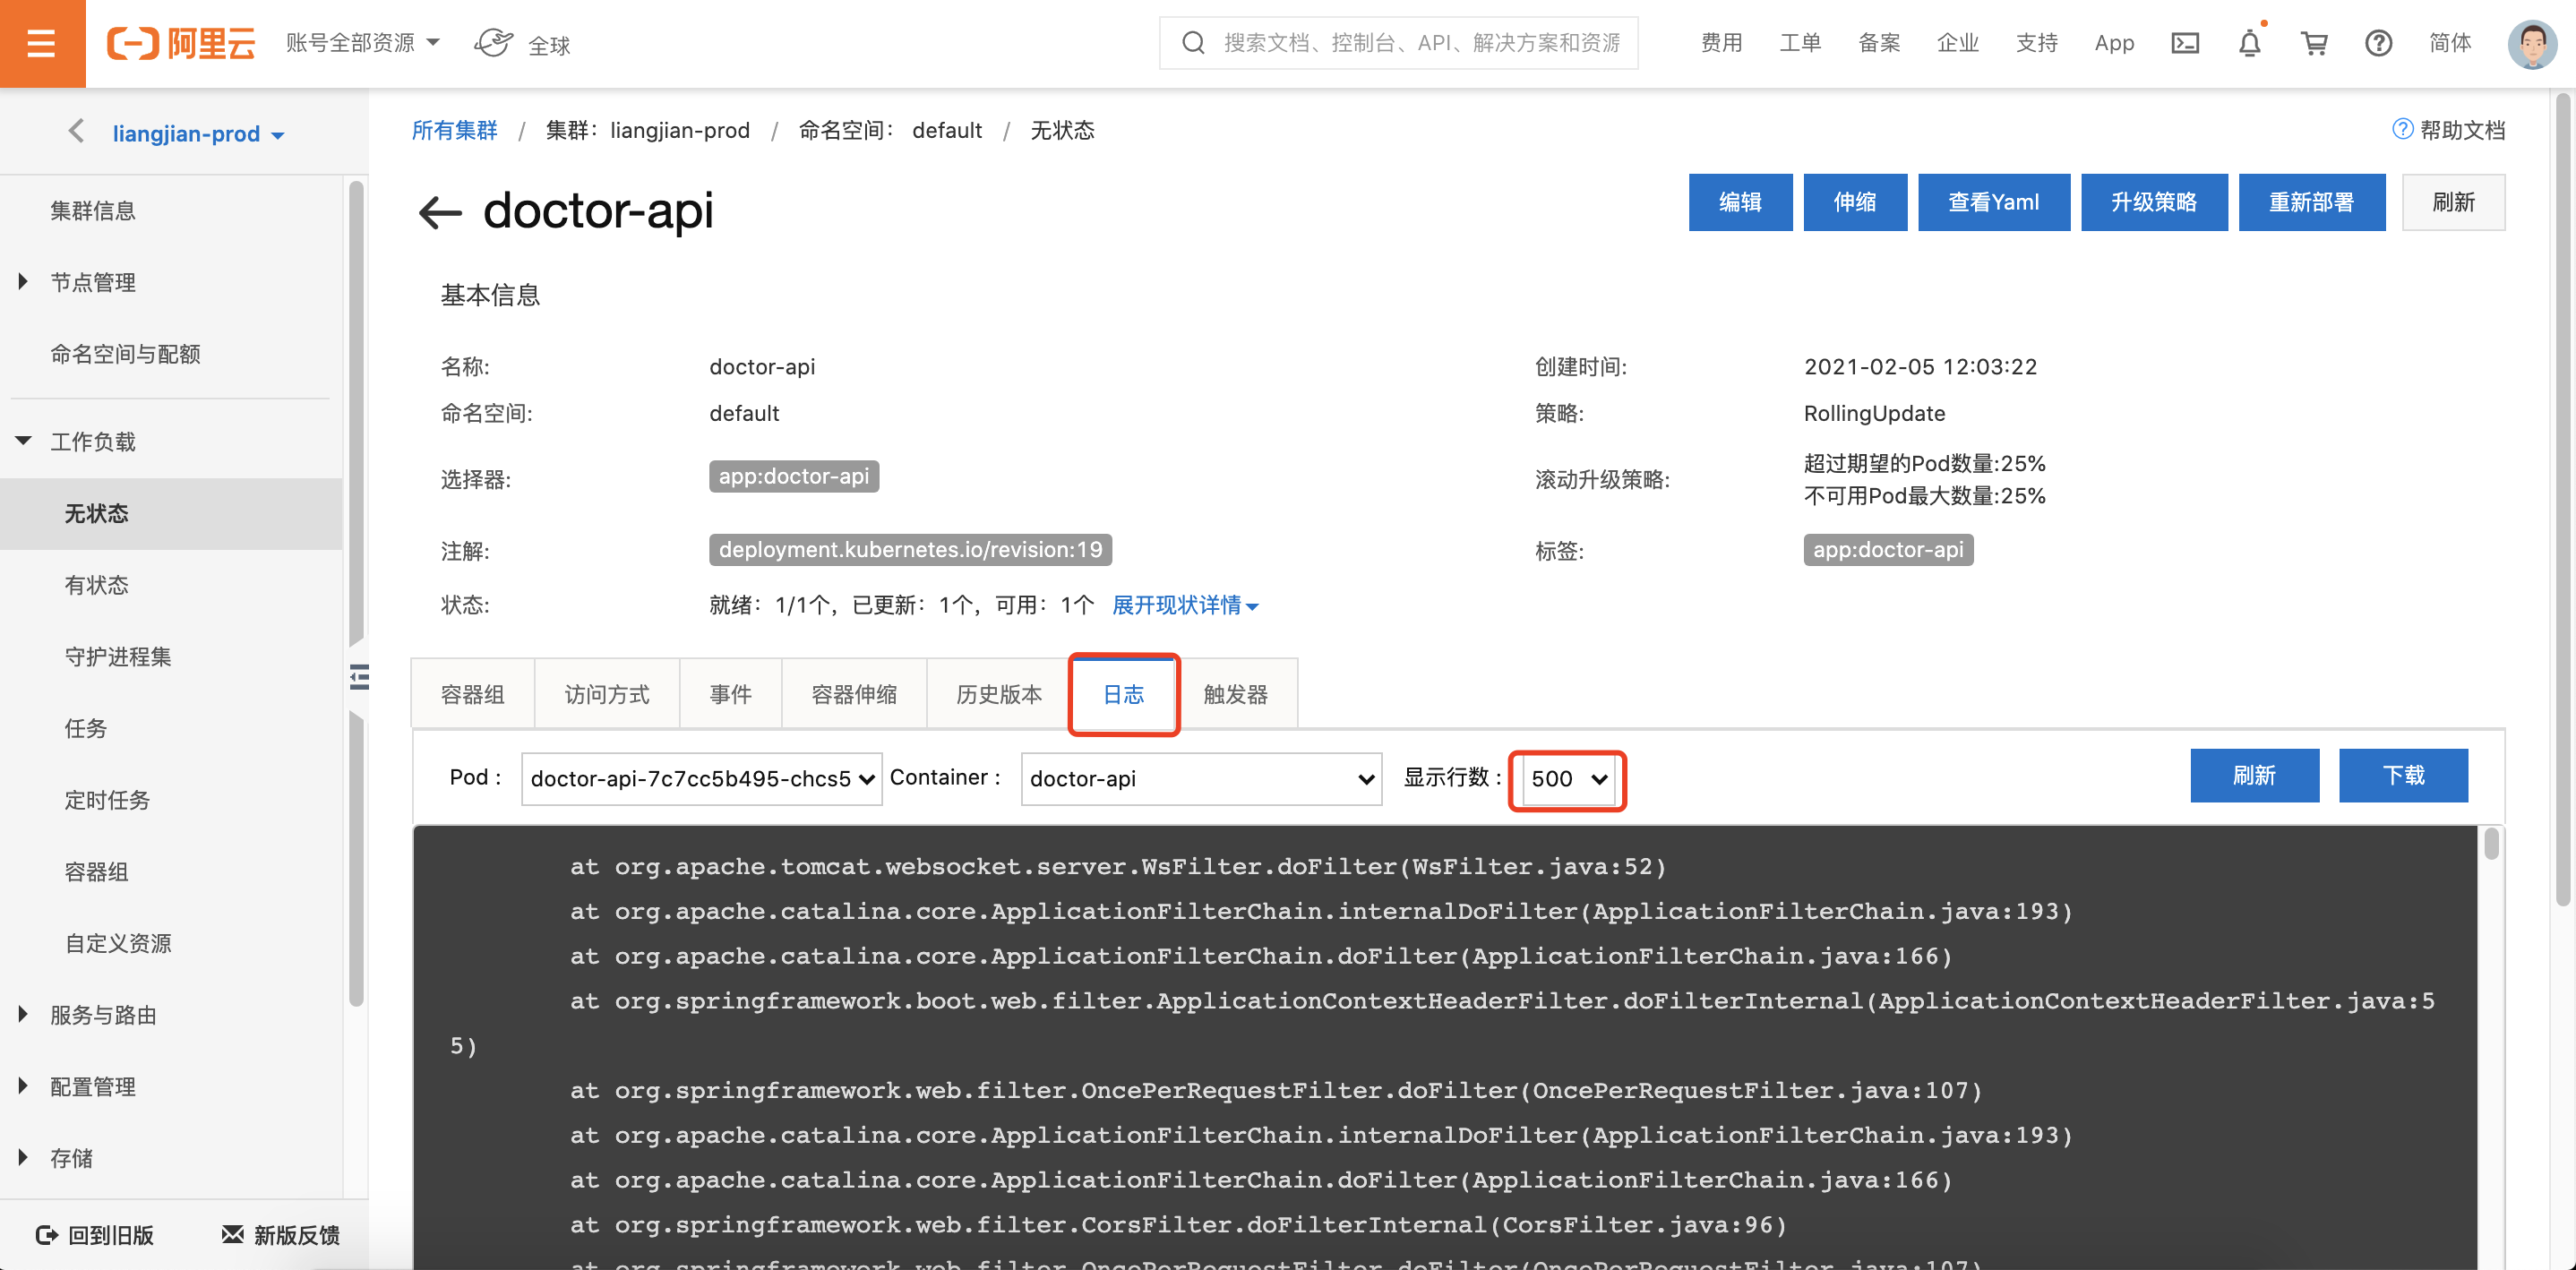Image resolution: width=2576 pixels, height=1270 pixels.
Task: Switch to the 事件 tab
Action: [730, 694]
